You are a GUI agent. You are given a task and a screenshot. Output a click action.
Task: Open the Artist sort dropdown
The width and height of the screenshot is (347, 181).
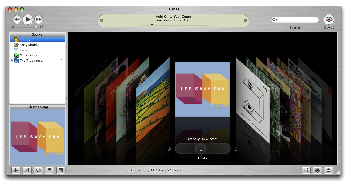(202, 158)
